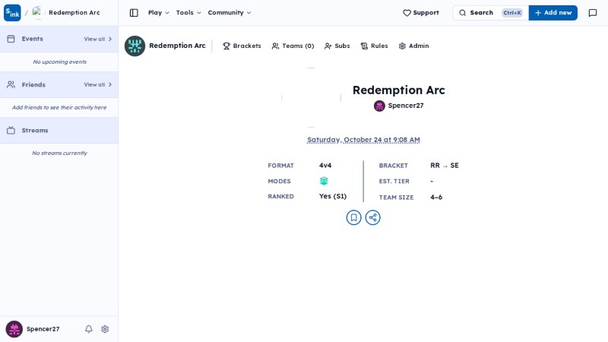
Task: Click the 4v4 format value
Action: coord(325,165)
